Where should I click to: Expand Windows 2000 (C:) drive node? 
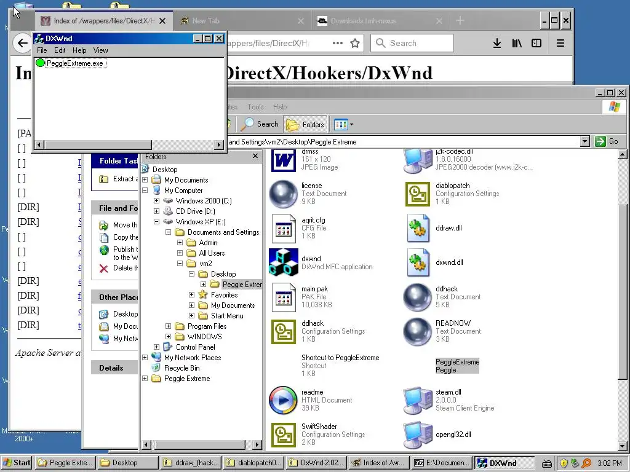point(157,201)
